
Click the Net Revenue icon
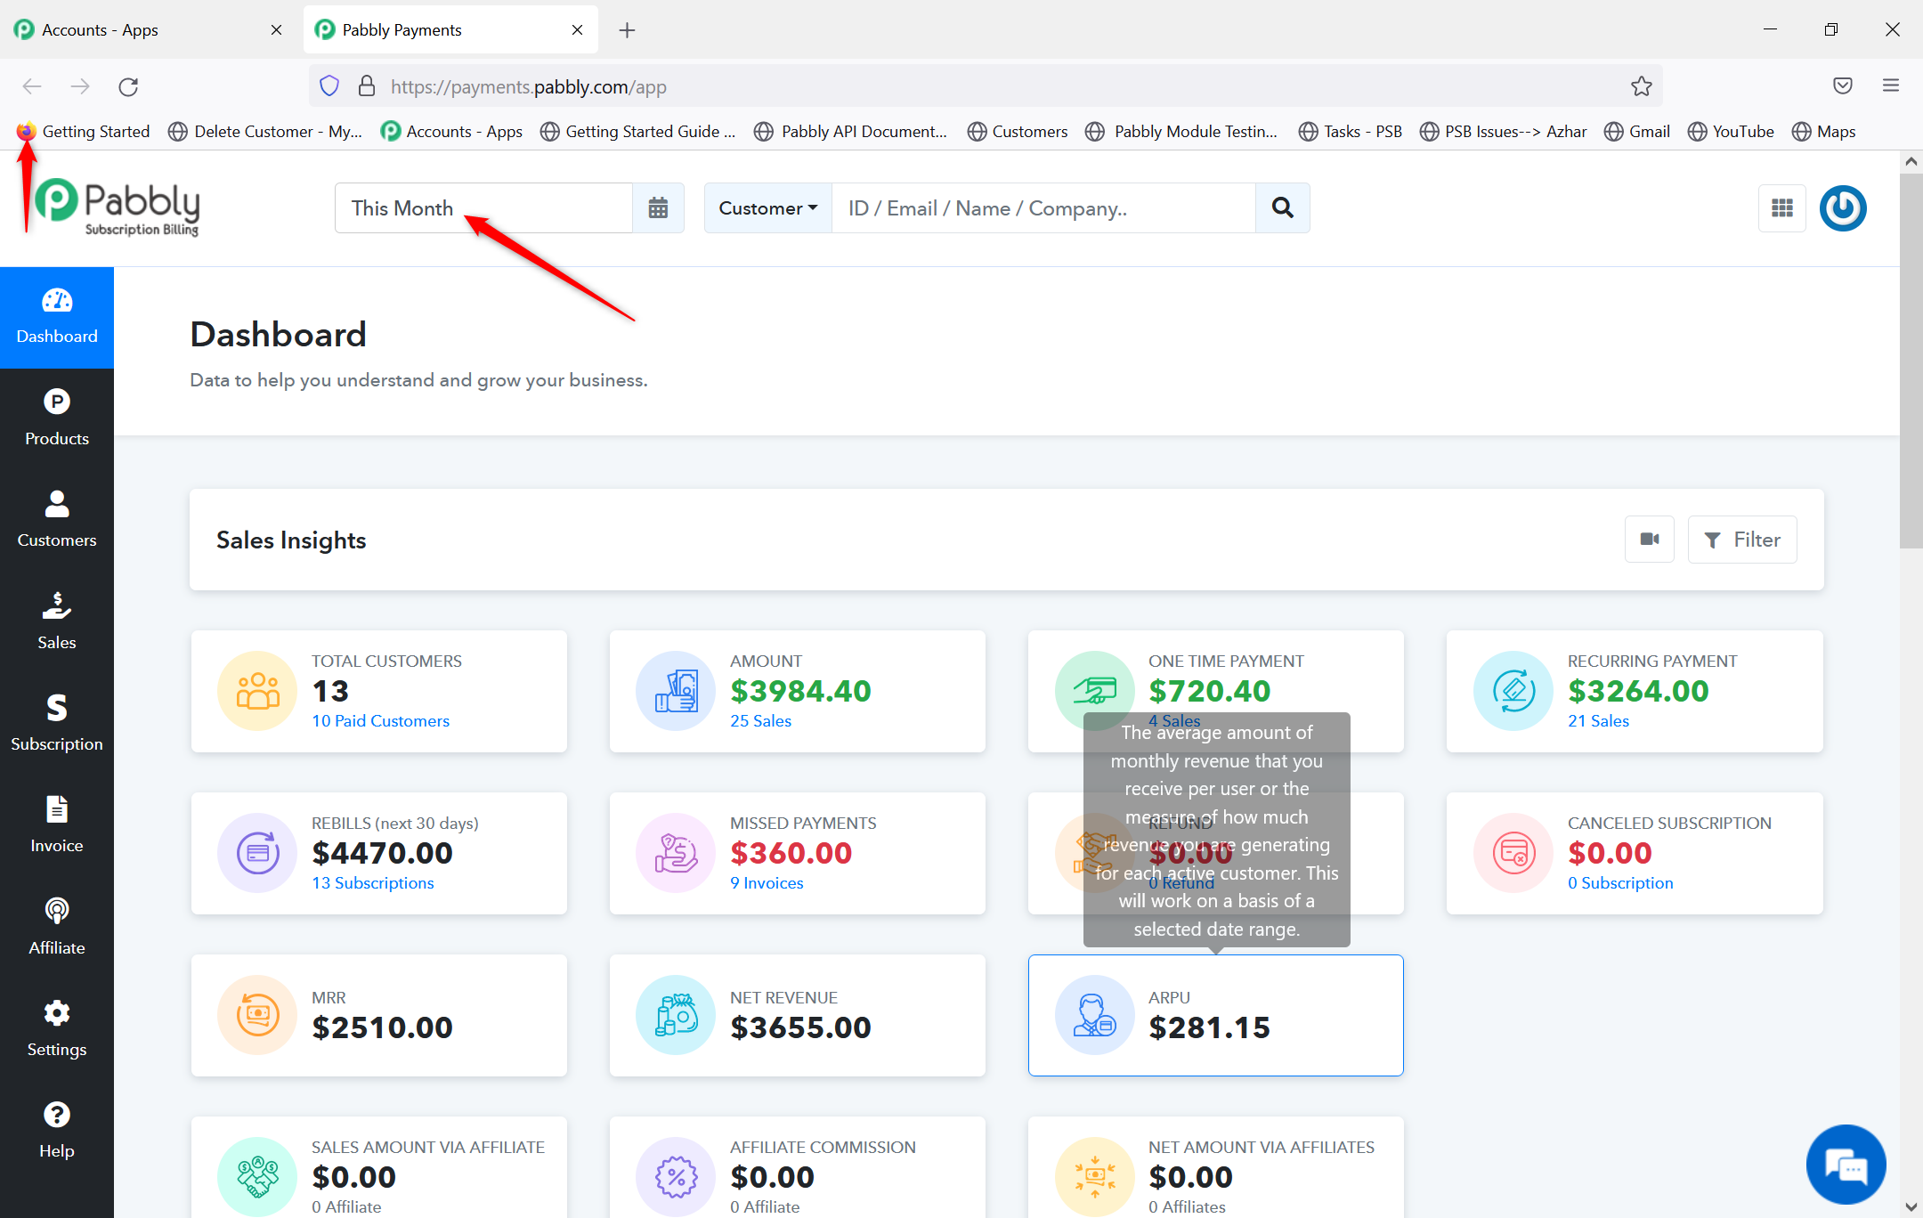[x=676, y=1015]
